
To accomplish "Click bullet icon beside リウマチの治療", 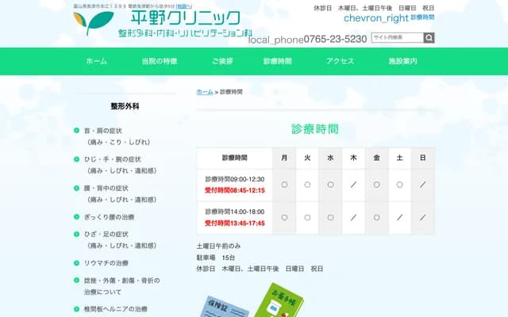I will 76,263.
